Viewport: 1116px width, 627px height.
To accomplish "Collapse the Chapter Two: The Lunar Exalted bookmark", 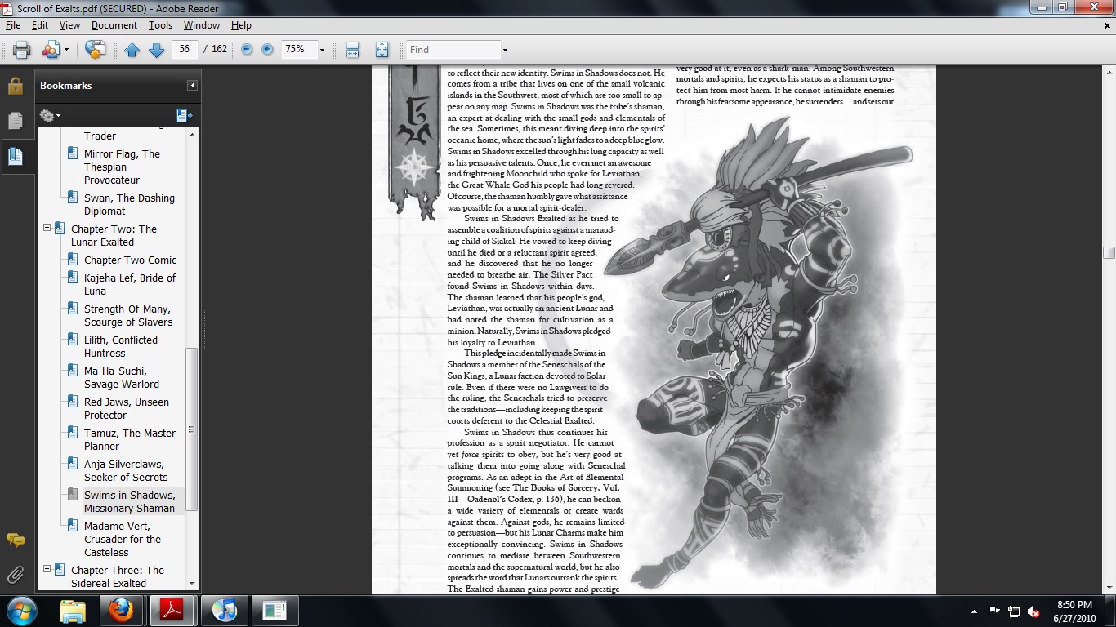I will coord(47,229).
